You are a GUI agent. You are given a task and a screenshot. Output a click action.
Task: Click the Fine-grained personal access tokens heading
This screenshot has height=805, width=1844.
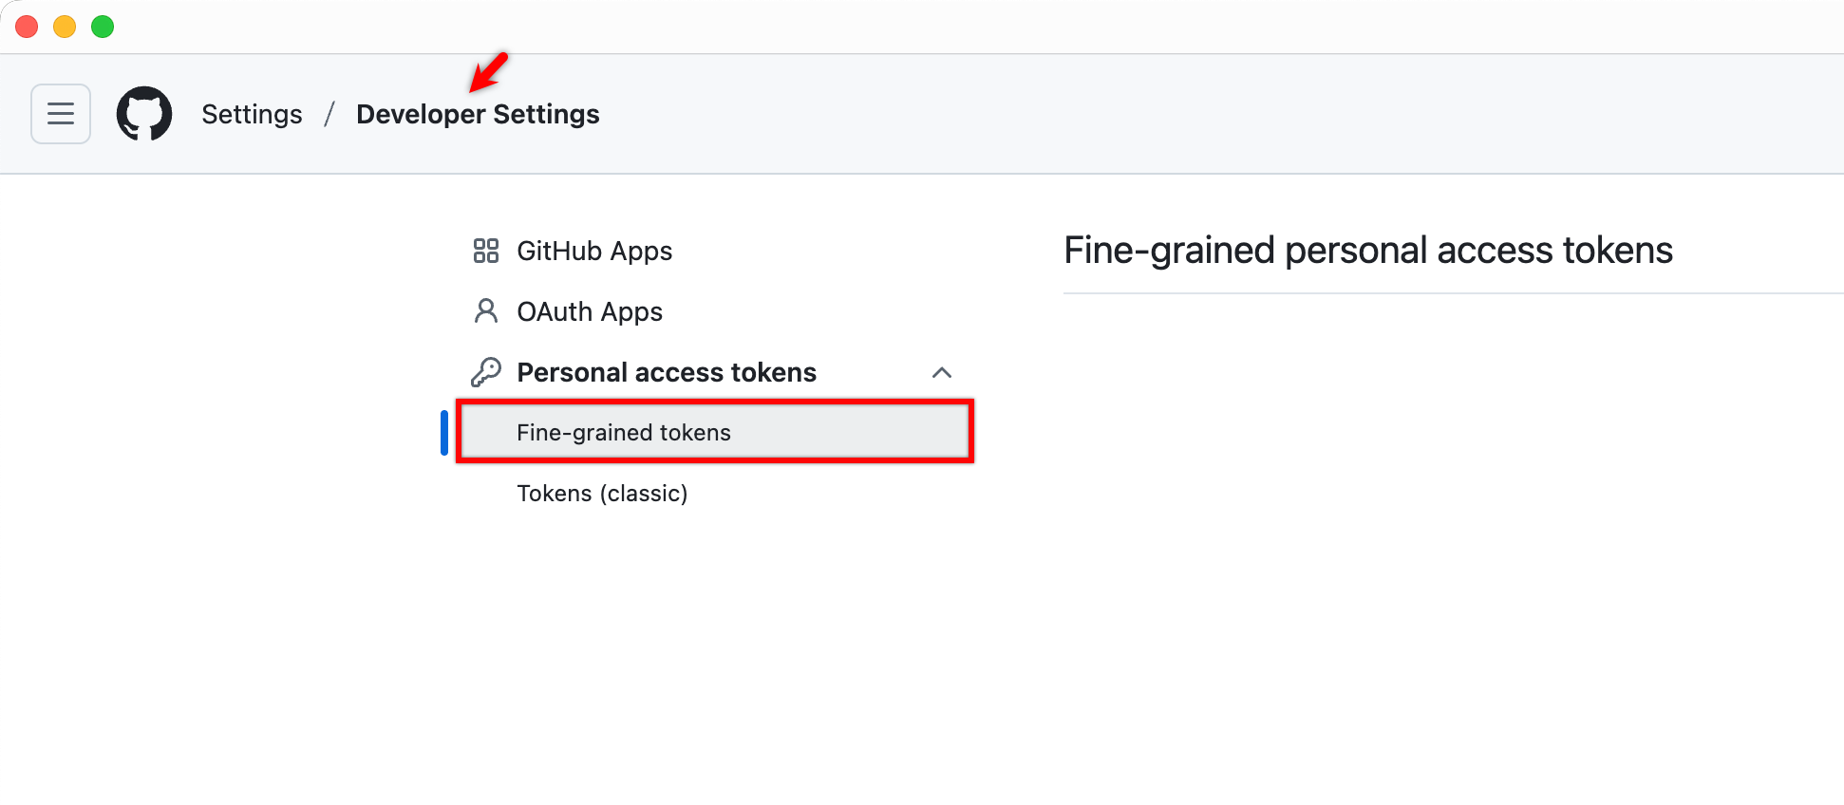1368,250
